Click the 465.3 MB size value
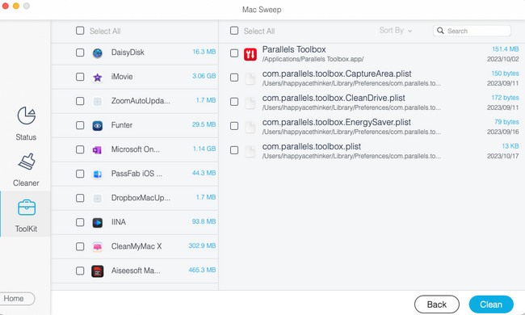 click(202, 270)
